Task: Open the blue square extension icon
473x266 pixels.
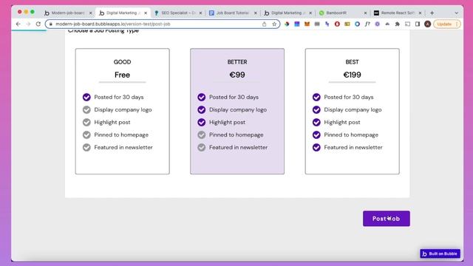Action: click(297, 24)
